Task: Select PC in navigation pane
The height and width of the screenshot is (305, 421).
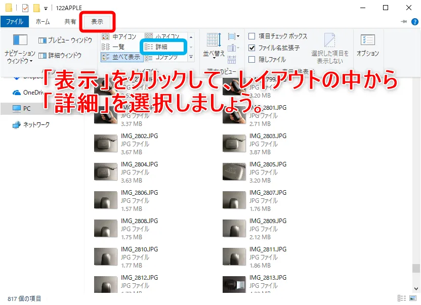Action: pos(21,108)
